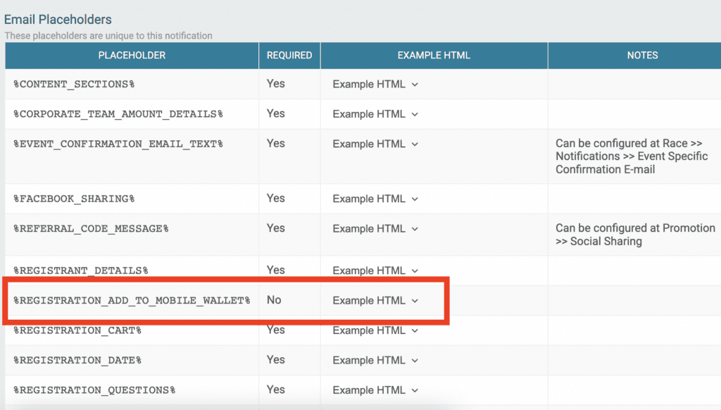Select the %REGISTRATION_QUESTIONS% placeholder text
The height and width of the screenshot is (410, 721).
pyautogui.click(x=94, y=390)
